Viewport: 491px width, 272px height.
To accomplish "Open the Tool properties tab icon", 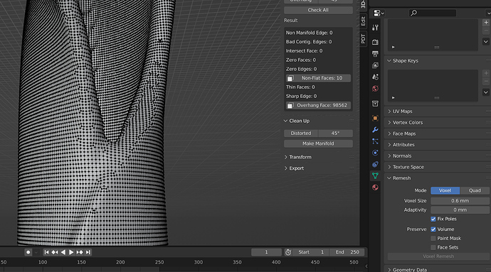I will (375, 28).
